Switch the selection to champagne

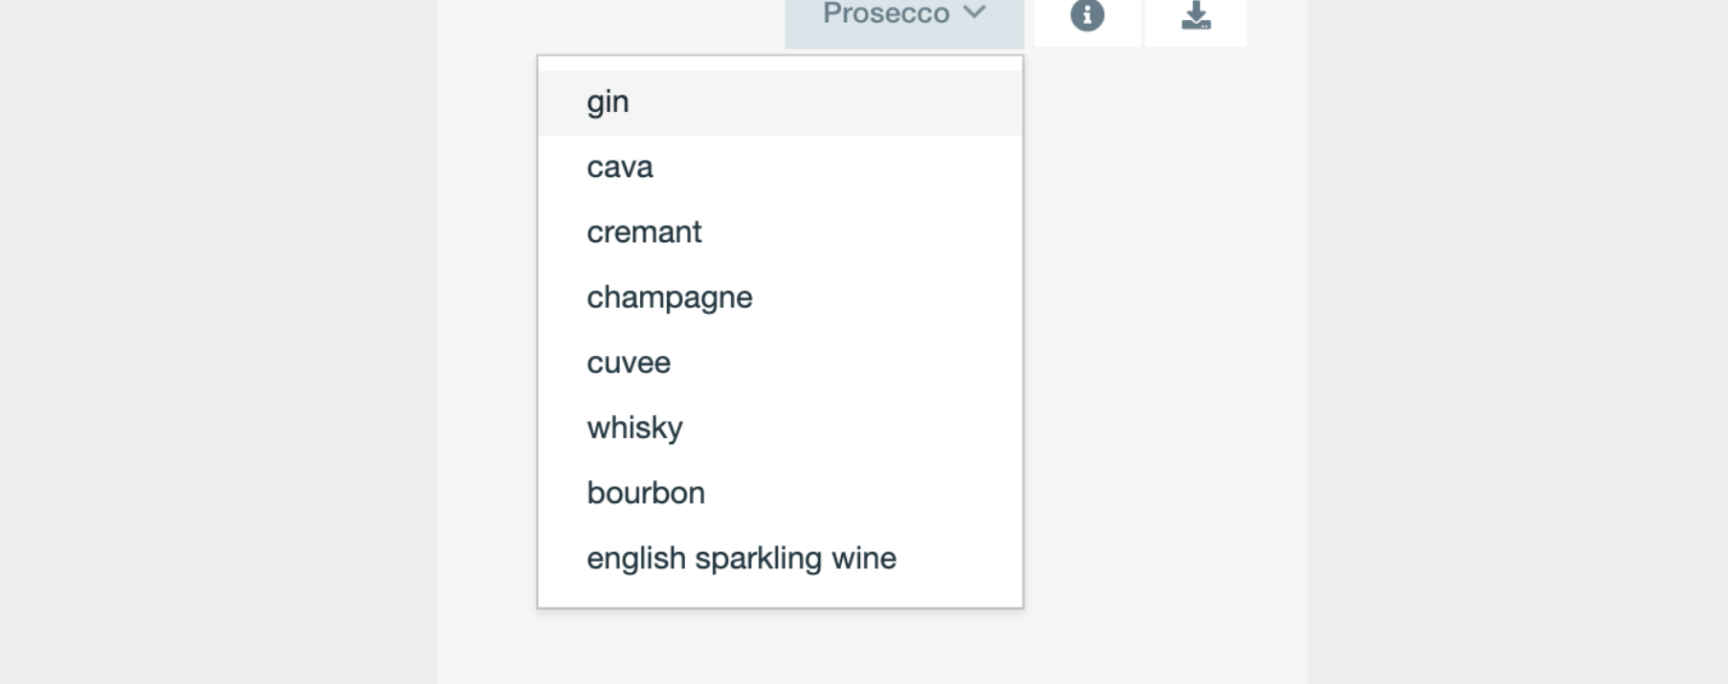pyautogui.click(x=669, y=298)
